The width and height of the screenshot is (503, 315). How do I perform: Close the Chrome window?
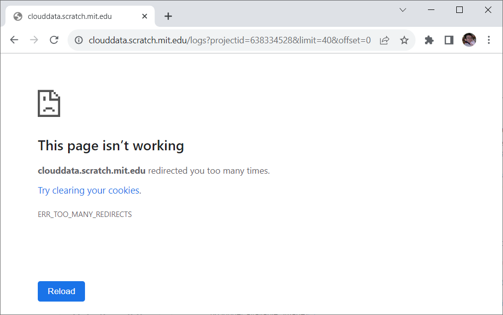[x=488, y=10]
